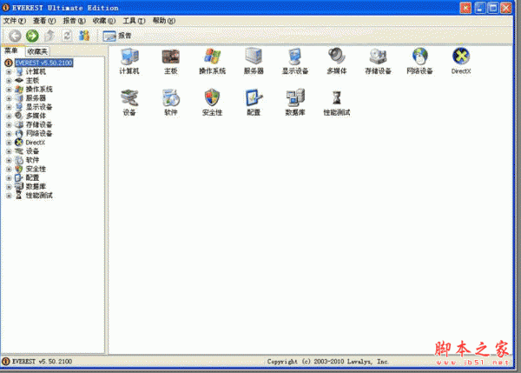Select the EVEREST v5.50.2100 root tree node
This screenshot has height=373, width=521.
[43, 63]
